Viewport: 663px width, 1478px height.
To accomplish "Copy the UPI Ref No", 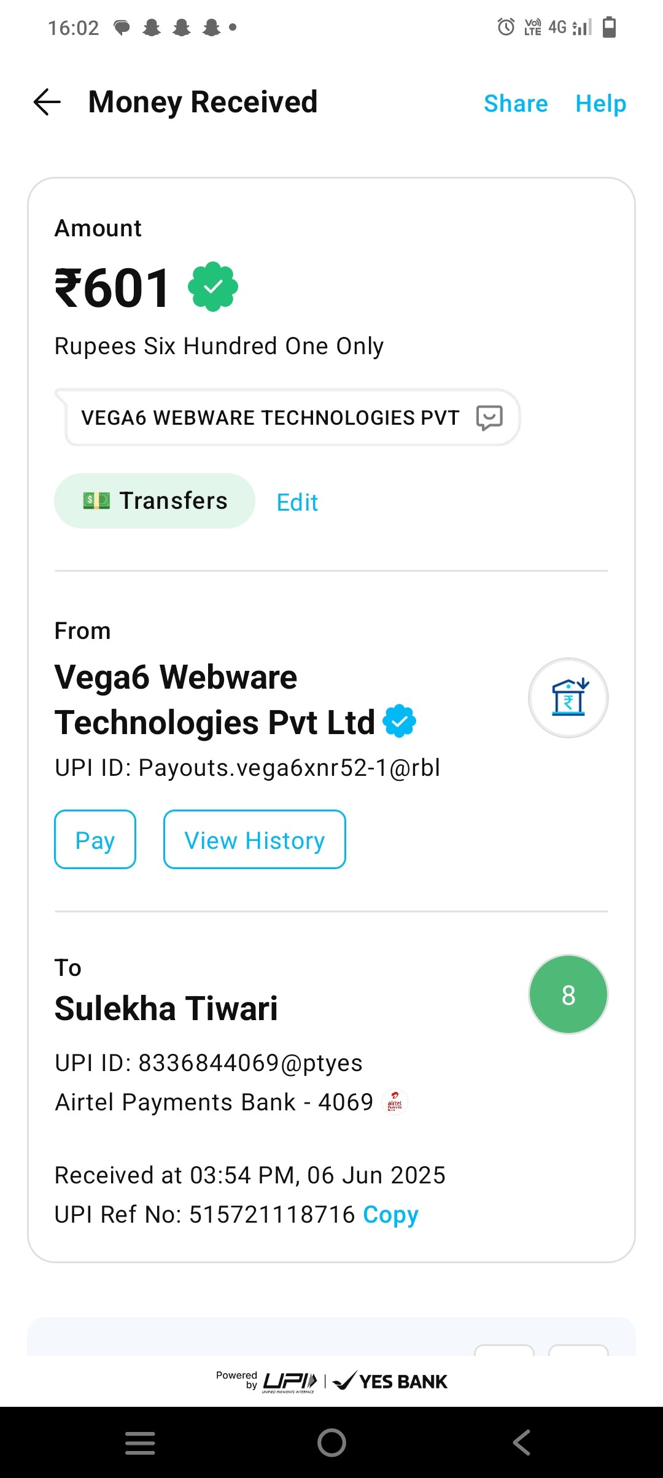I will tap(390, 1215).
